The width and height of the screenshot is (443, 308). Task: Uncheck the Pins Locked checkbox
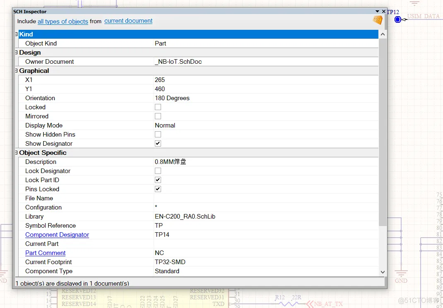tap(158, 189)
